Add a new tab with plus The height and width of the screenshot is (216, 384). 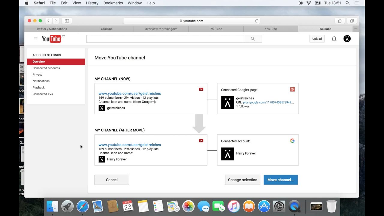click(x=356, y=29)
